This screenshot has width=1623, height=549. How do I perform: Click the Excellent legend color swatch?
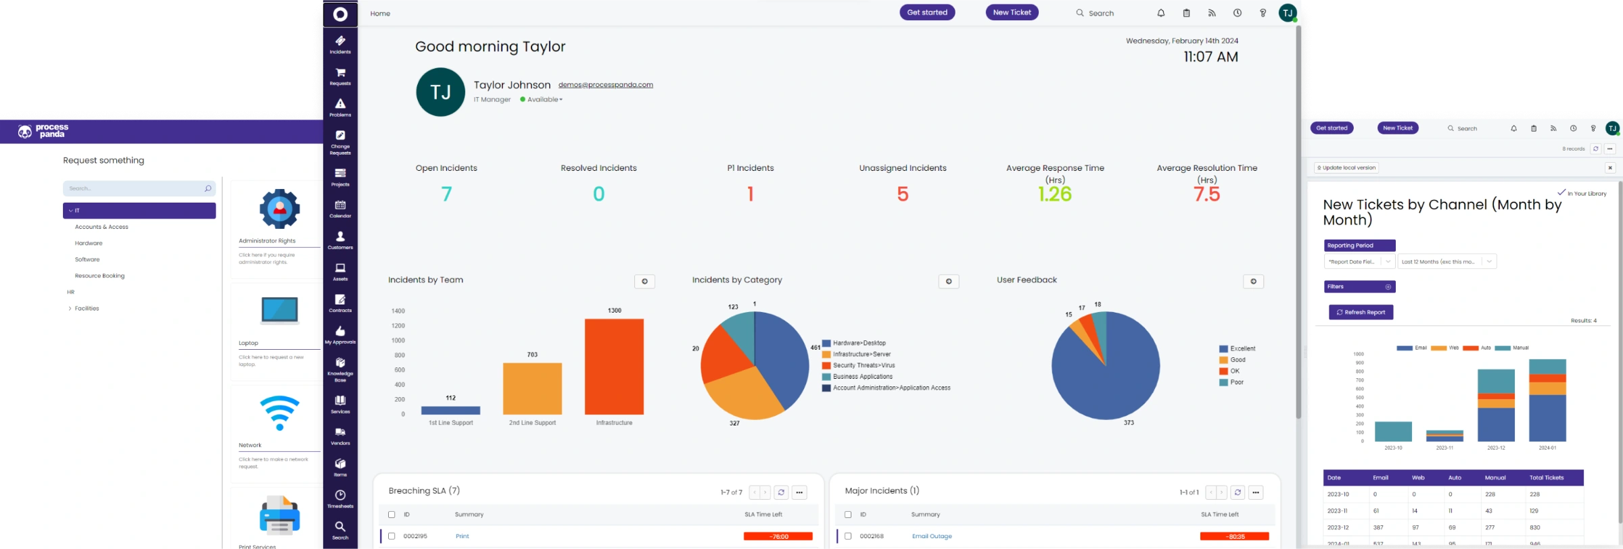[1223, 348]
